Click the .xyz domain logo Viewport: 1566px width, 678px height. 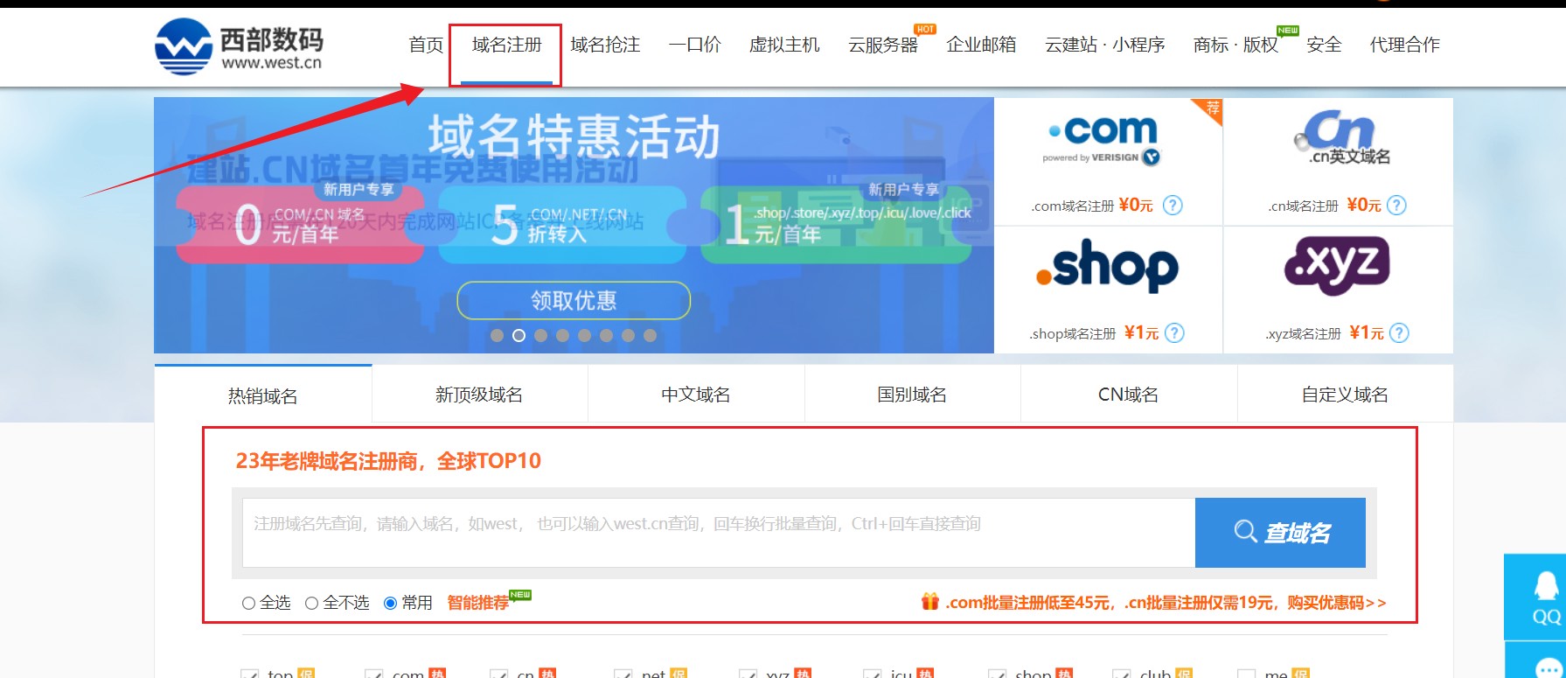1337,266
